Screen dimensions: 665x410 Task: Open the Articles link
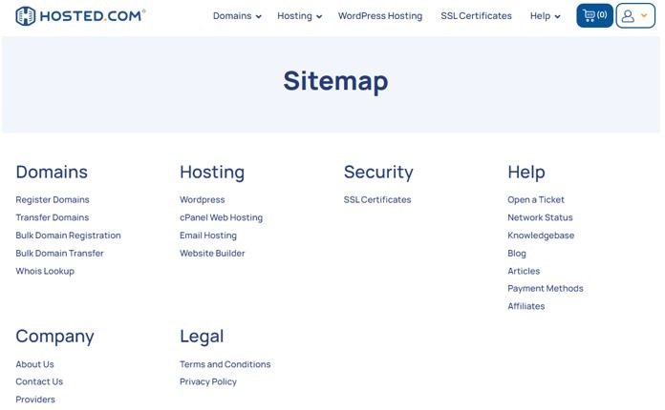524,271
